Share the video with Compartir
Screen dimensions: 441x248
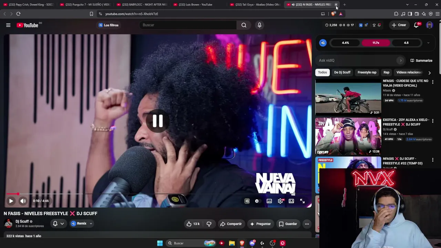point(231,224)
